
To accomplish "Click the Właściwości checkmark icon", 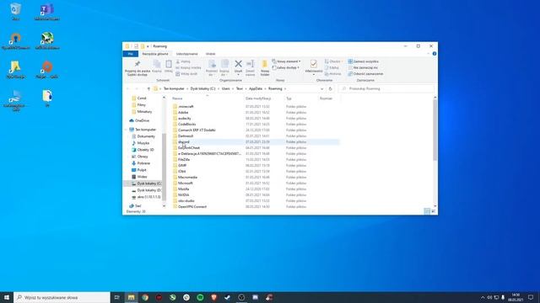I will click(x=313, y=64).
